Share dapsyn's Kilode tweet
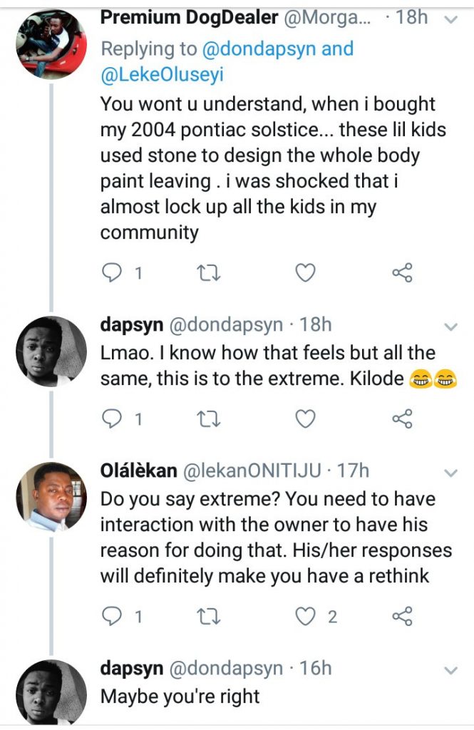Image resolution: width=474 pixels, height=730 pixels. coord(402,419)
